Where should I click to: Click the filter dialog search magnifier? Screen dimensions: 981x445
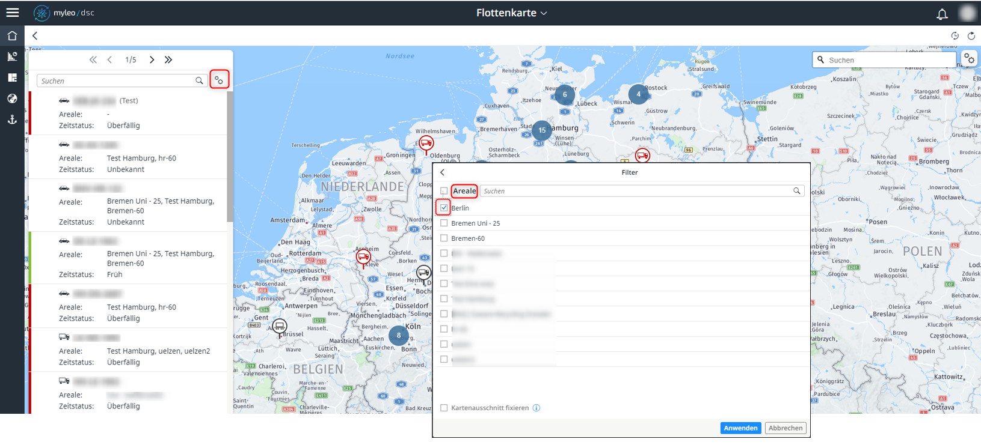(x=796, y=191)
